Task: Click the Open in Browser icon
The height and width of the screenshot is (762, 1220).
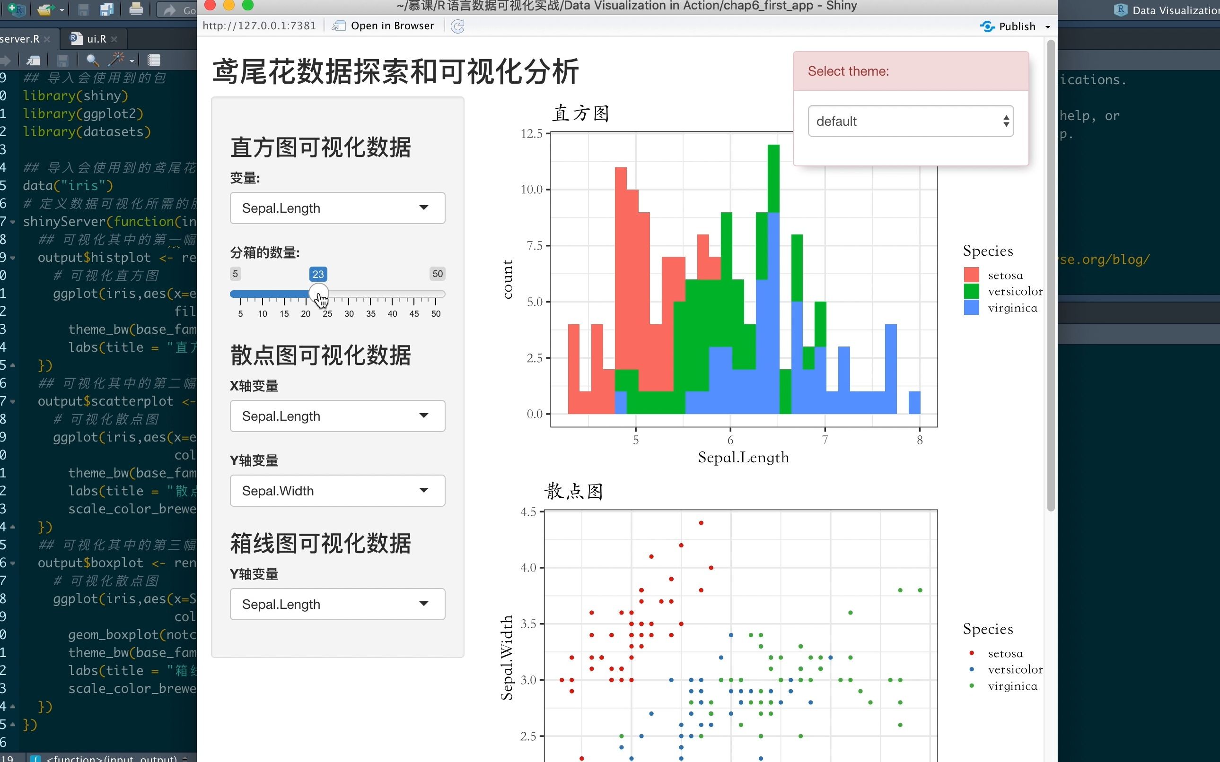Action: click(338, 26)
